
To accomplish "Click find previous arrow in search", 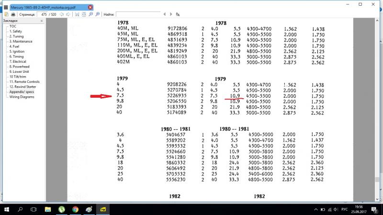I will pyautogui.click(x=165, y=14).
